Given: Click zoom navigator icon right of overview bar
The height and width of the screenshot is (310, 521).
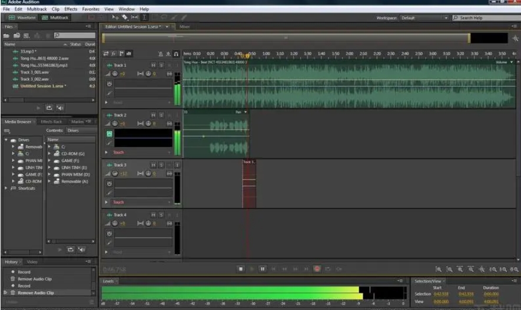Looking at the screenshot, I should click(x=515, y=38).
